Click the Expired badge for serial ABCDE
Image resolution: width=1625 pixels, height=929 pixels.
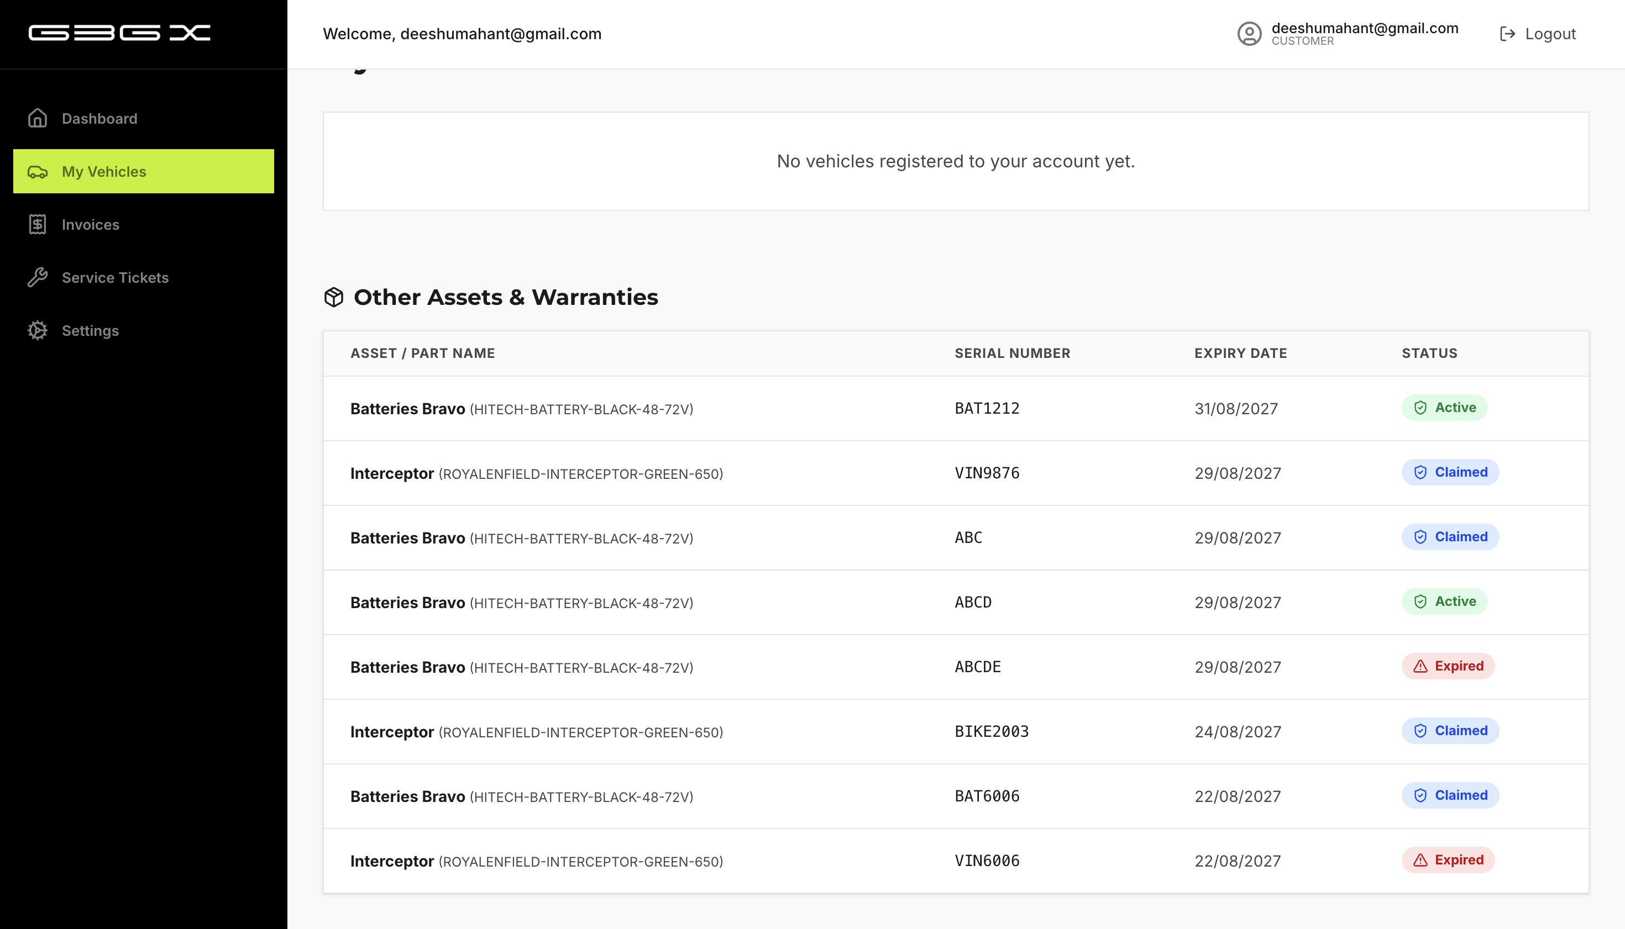pyautogui.click(x=1448, y=666)
